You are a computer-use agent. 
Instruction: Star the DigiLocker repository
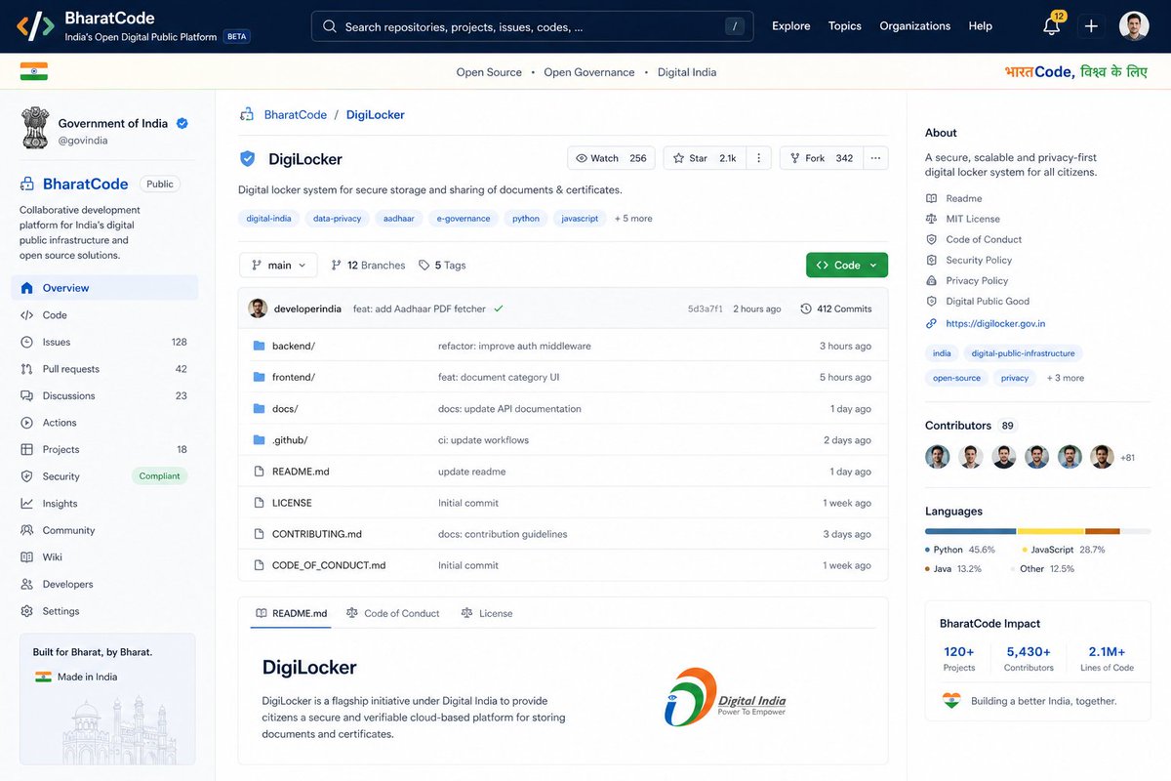pos(707,158)
